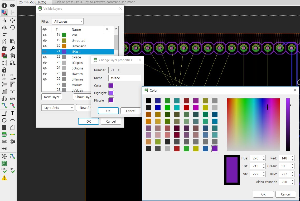Toggle visibility of bNames layer
The height and width of the screenshot is (201, 300).
[x=45, y=79]
